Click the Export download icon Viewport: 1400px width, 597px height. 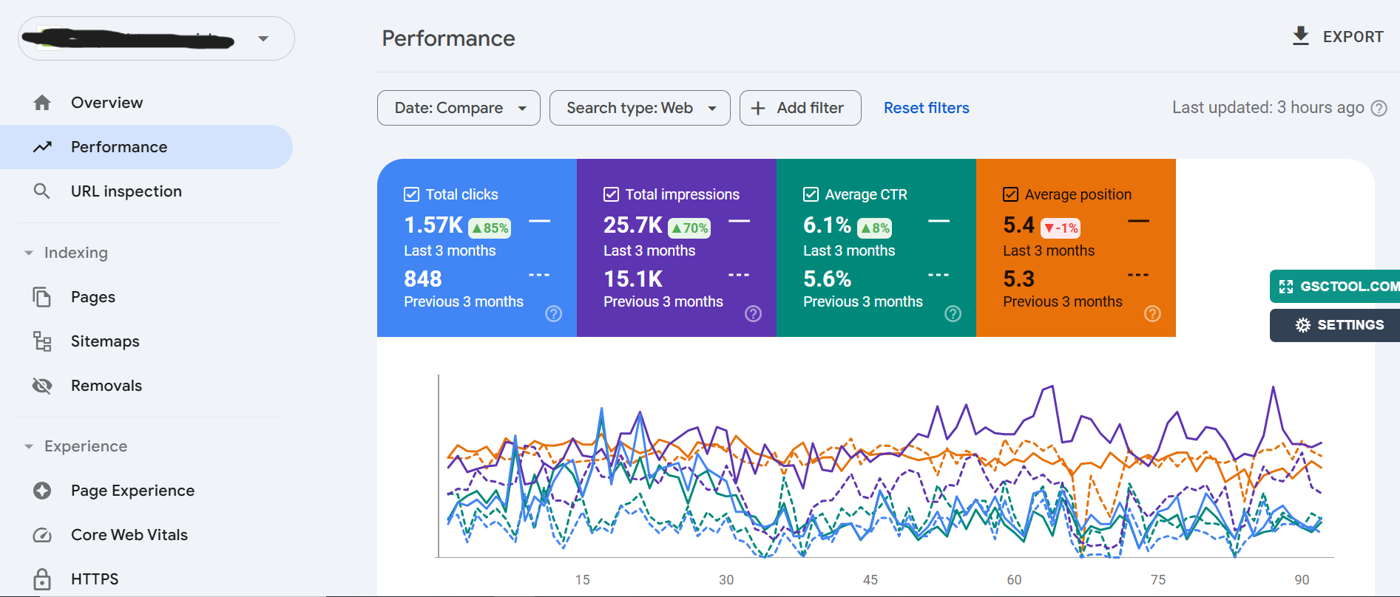click(x=1300, y=36)
